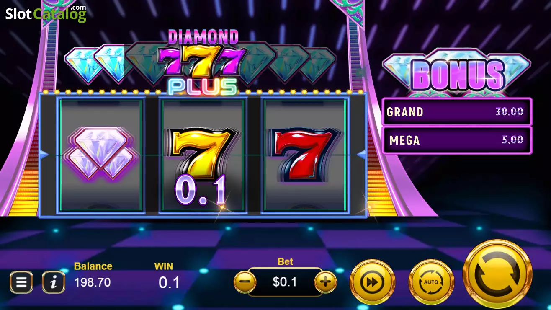The image size is (551, 310).
Task: Click the left payline arrow marker
Action: coord(44,155)
